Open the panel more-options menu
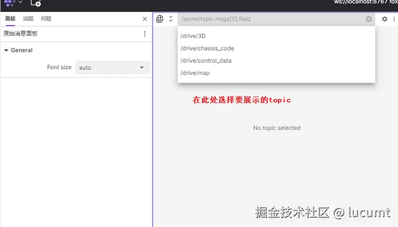 pyautogui.click(x=394, y=19)
